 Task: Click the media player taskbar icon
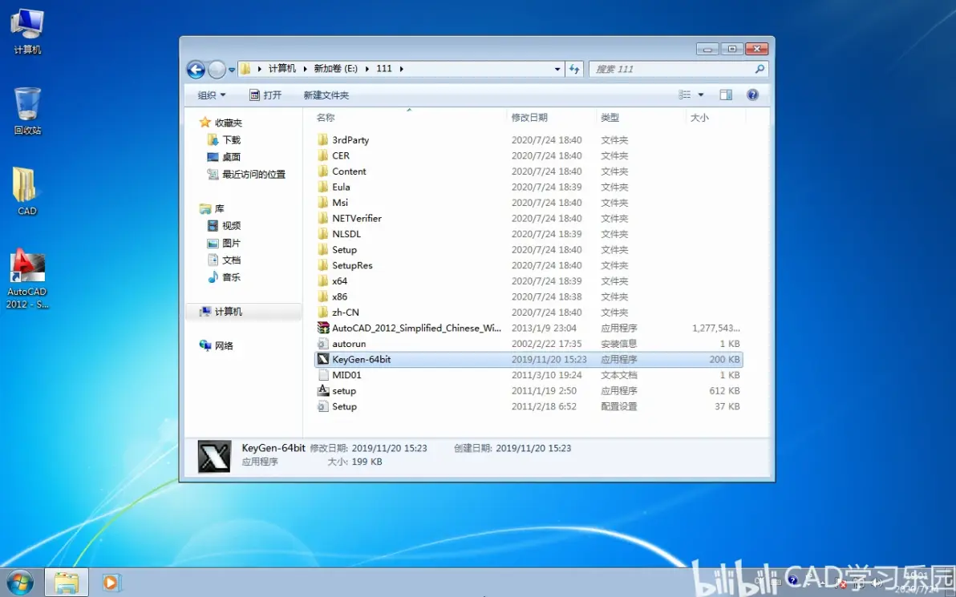click(x=111, y=583)
